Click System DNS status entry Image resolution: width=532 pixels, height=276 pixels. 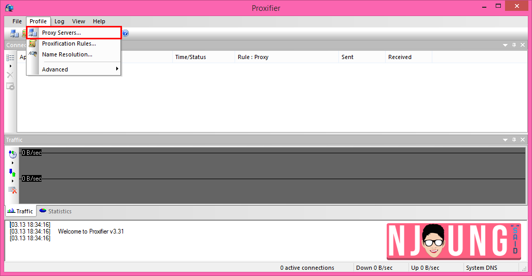pyautogui.click(x=482, y=268)
